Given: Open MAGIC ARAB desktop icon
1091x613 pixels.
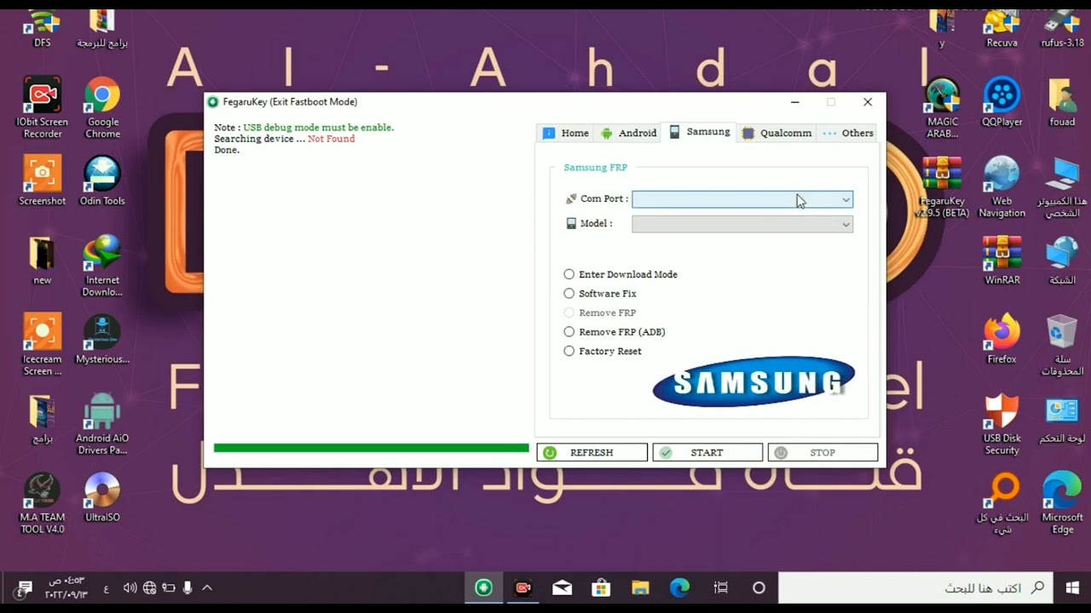Looking at the screenshot, I should point(942,109).
